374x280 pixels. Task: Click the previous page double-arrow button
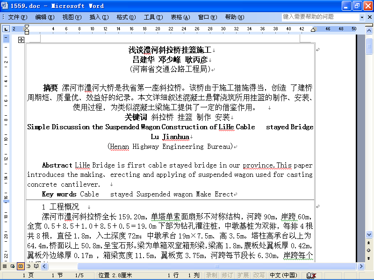coord(369,243)
